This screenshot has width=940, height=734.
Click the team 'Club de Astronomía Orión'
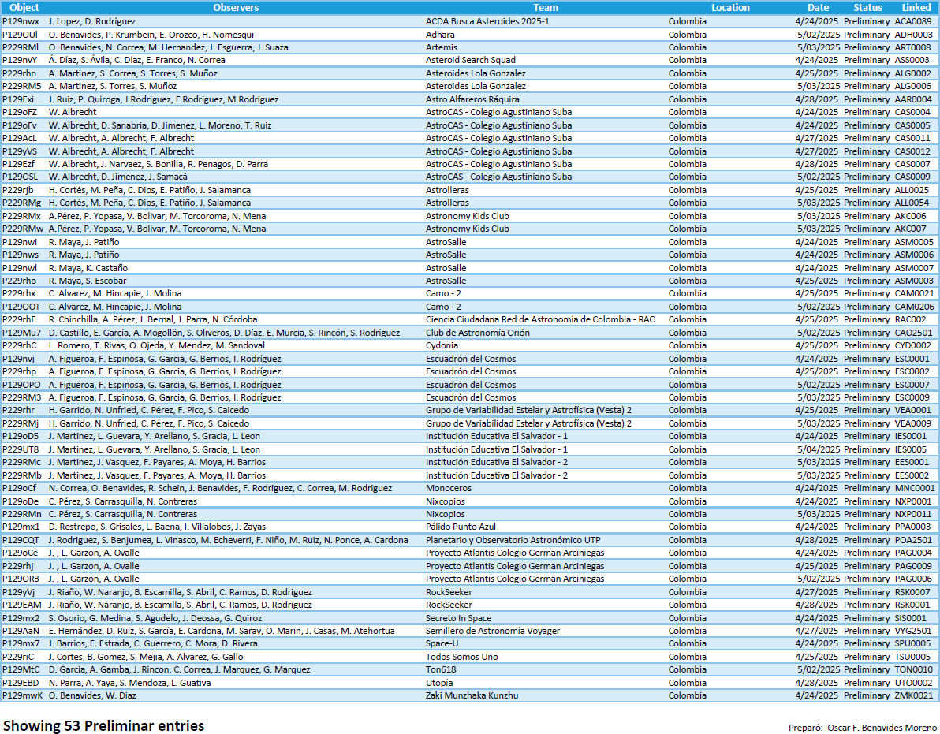click(478, 333)
